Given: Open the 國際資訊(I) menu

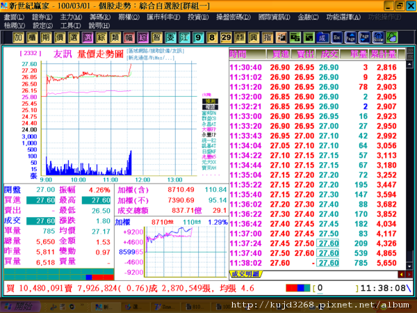Looking at the screenshot, I should pyautogui.click(x=275, y=17).
